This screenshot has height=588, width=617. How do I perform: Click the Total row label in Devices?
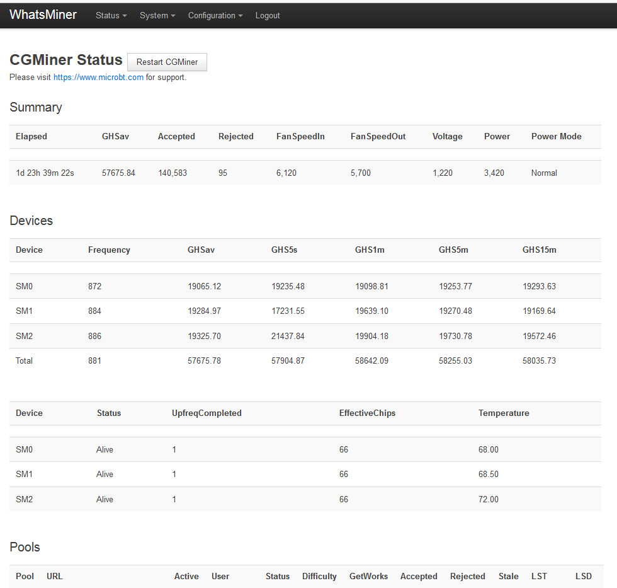[x=24, y=360]
